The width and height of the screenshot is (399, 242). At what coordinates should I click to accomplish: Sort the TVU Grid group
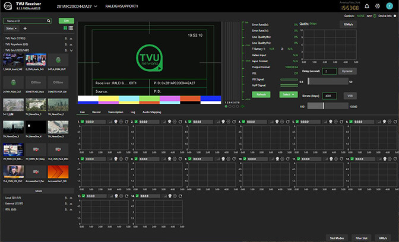point(66,50)
